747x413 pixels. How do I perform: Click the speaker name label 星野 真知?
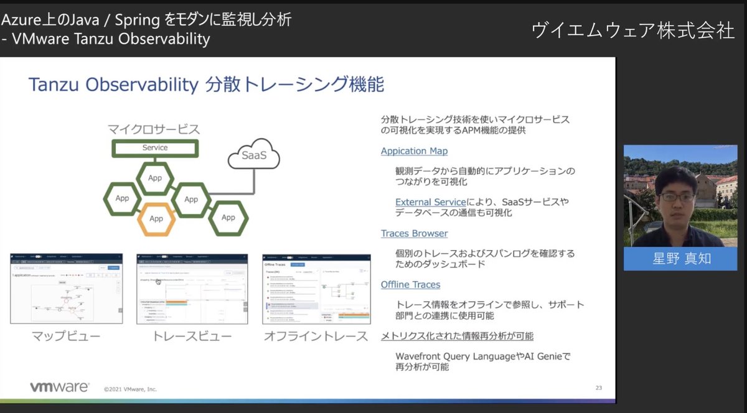[x=680, y=258]
